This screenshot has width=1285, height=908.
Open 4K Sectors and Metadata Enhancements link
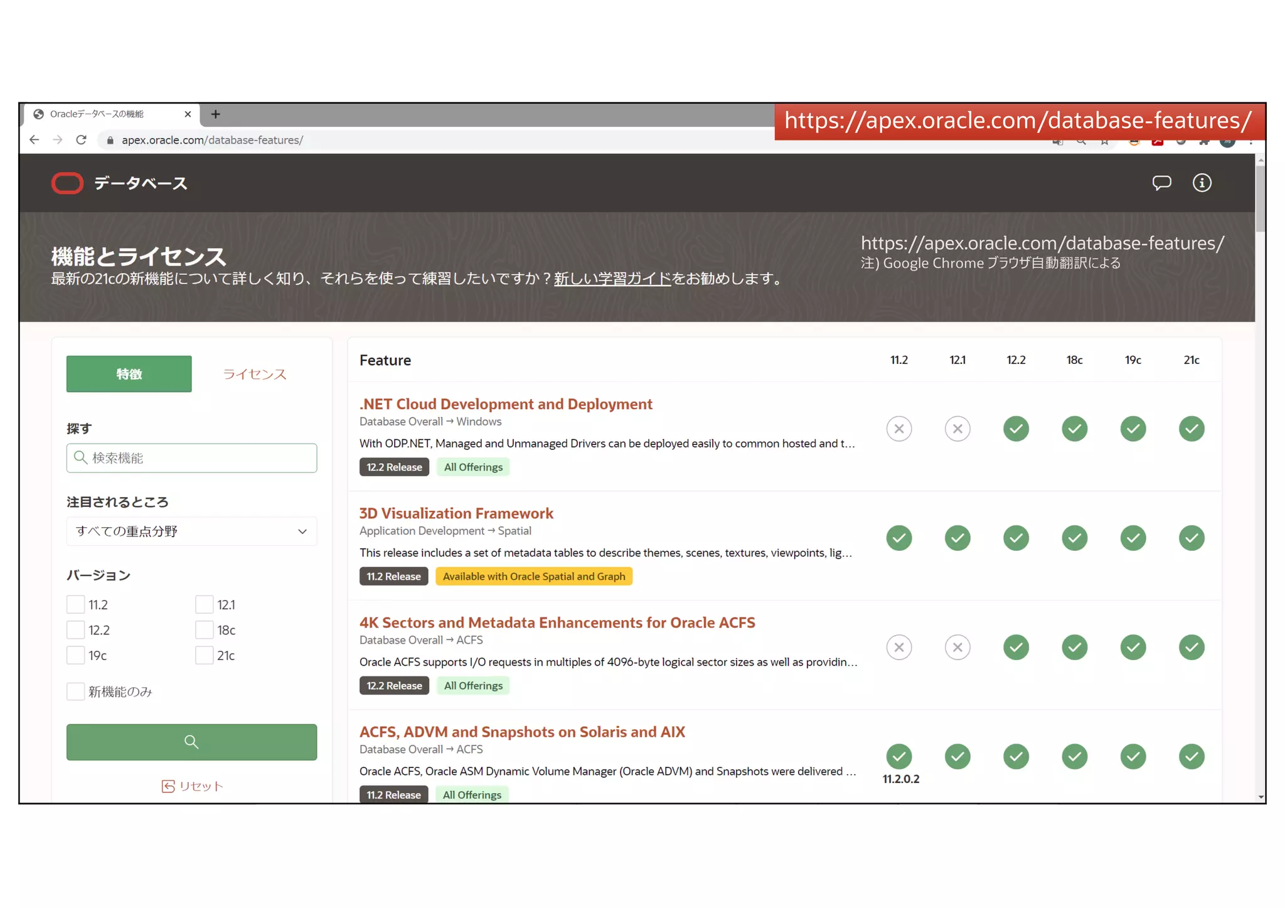pyautogui.click(x=557, y=622)
